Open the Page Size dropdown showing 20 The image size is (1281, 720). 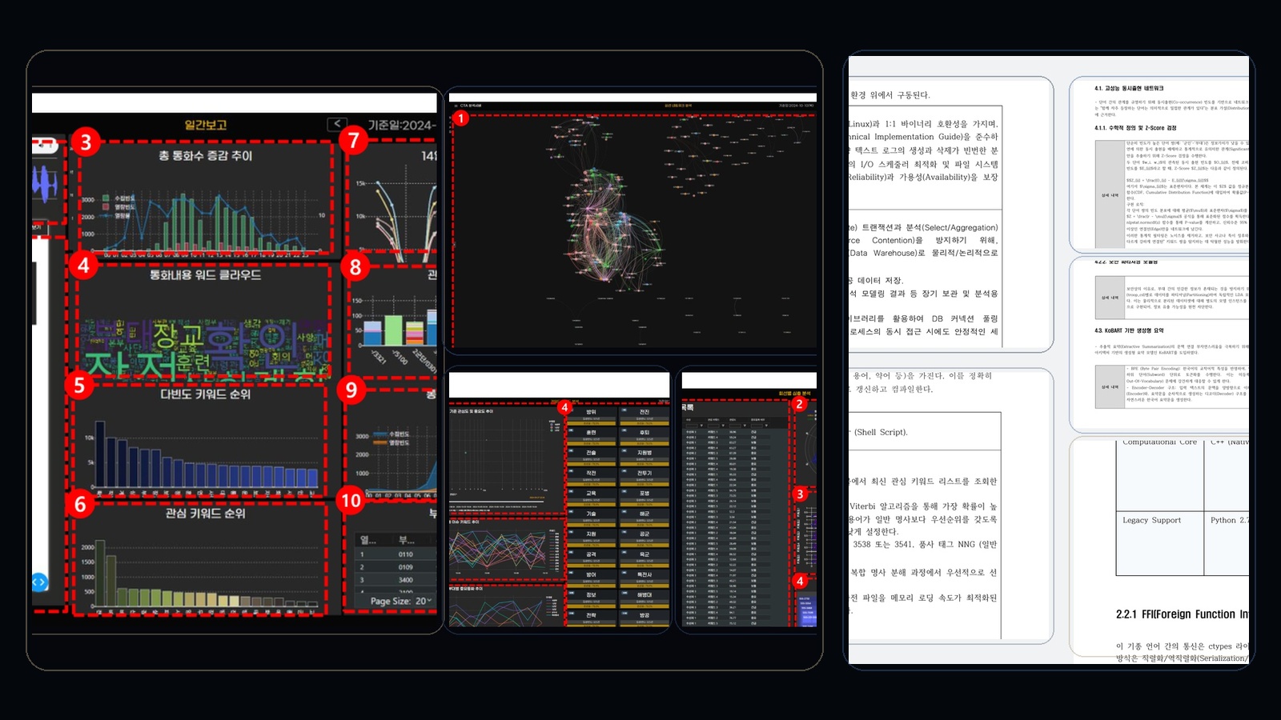[422, 600]
